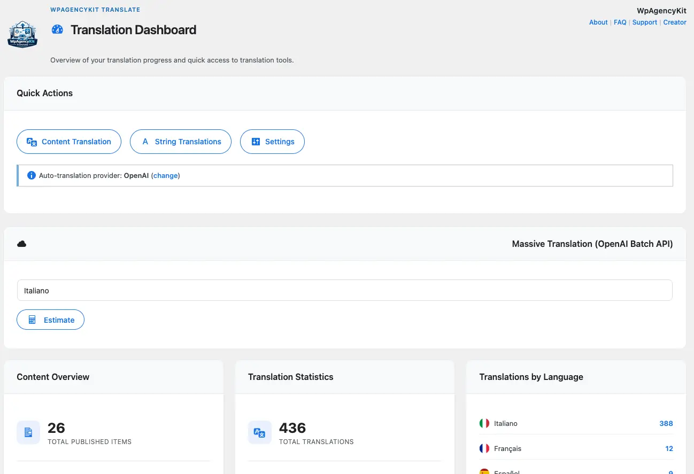Click the French flag icon

tap(484, 448)
